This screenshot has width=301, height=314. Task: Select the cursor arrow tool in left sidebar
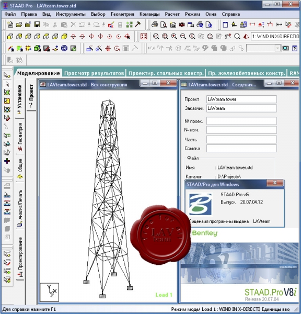pos(7,84)
